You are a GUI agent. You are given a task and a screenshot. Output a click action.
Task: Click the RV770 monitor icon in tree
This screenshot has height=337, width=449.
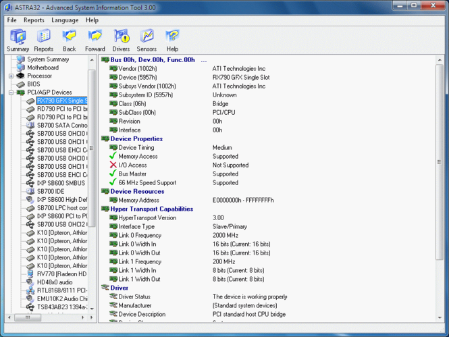click(30, 274)
